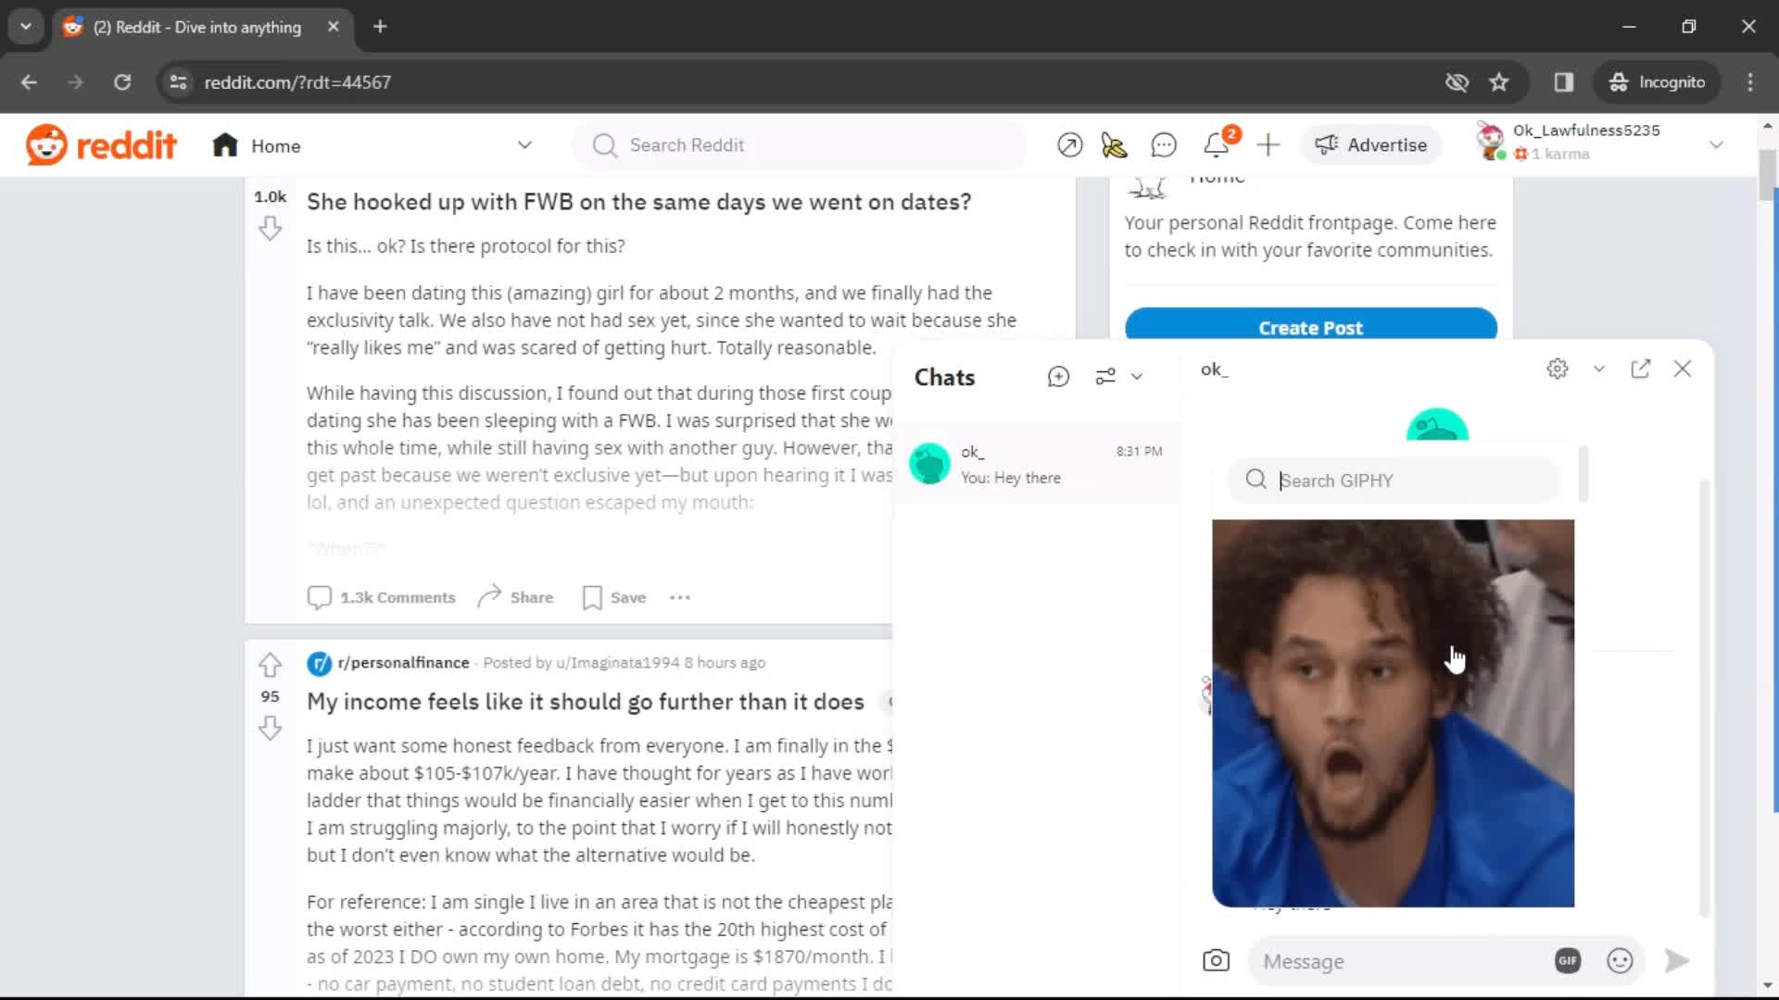Expand the Home dropdown arrow
The width and height of the screenshot is (1779, 1000).
tap(525, 145)
